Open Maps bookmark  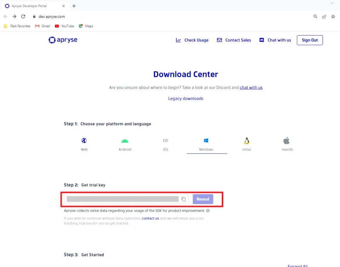pos(86,26)
